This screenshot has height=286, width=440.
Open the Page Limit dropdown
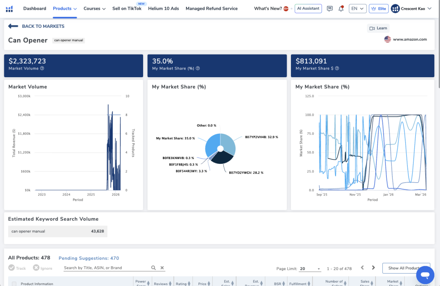pos(310,269)
